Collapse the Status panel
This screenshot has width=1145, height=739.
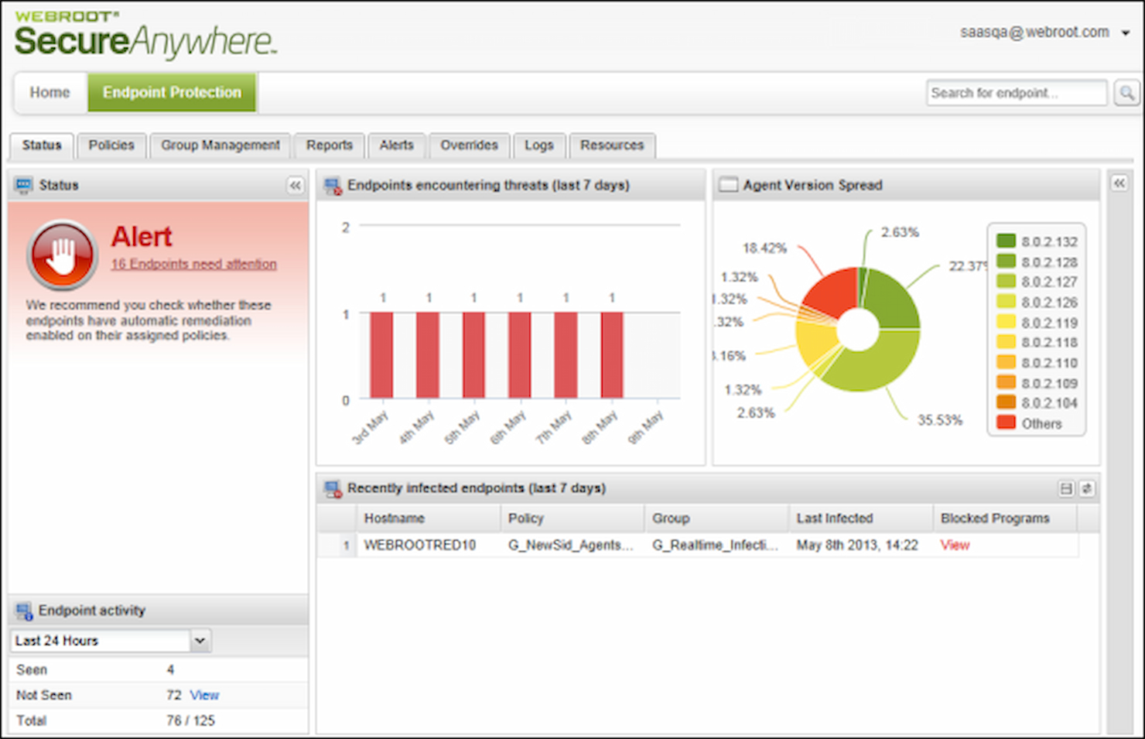click(295, 185)
